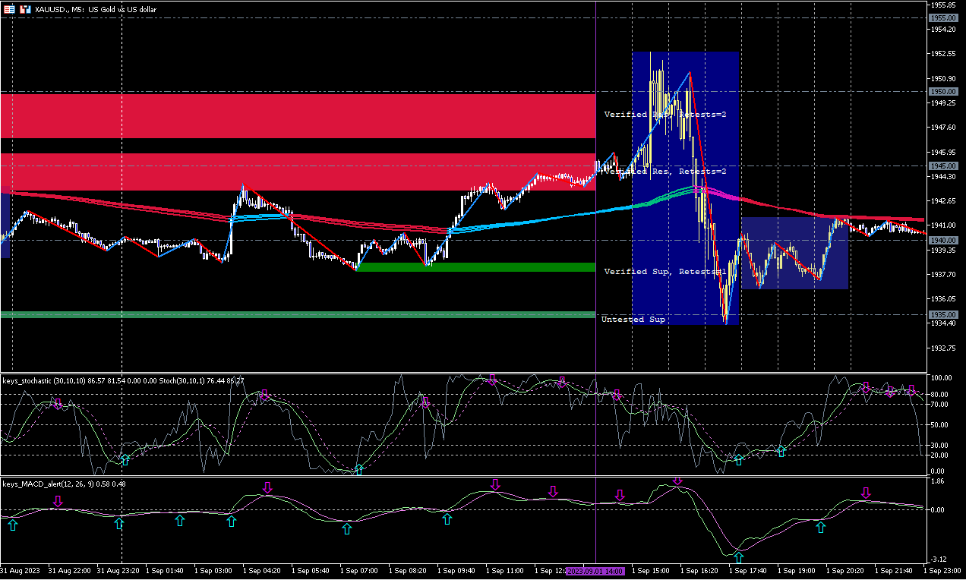Click the 1940.00 price level label

[942, 240]
